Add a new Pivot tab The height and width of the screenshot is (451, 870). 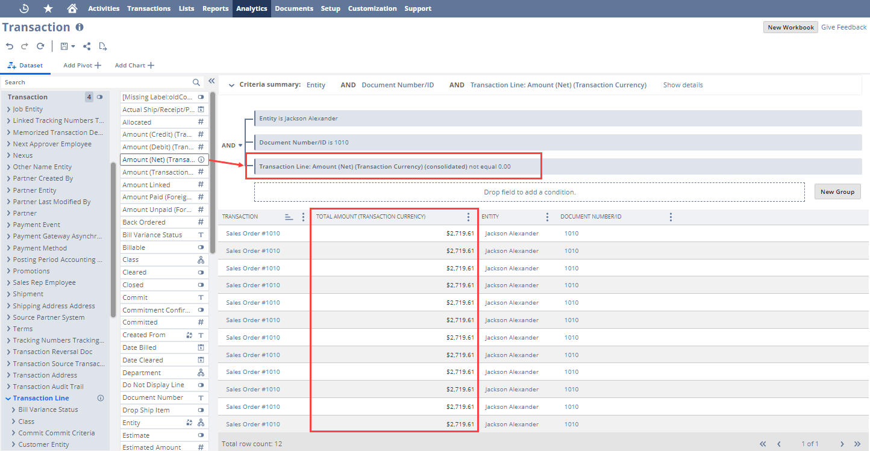coord(82,66)
